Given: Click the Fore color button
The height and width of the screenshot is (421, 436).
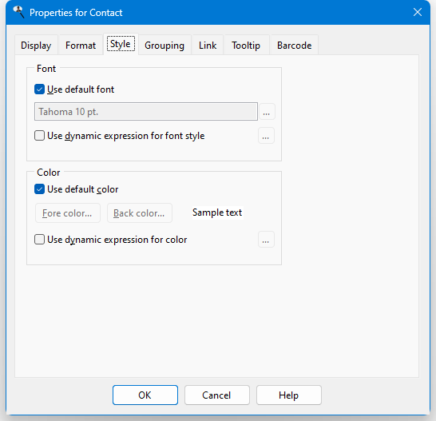Looking at the screenshot, I should pos(68,213).
